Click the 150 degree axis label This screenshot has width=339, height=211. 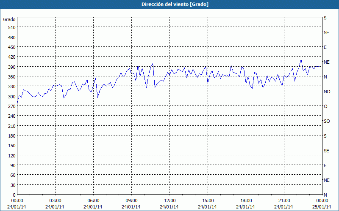tap(12, 146)
